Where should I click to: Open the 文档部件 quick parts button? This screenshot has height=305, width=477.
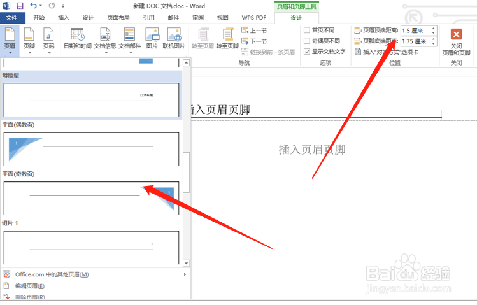[x=129, y=41]
